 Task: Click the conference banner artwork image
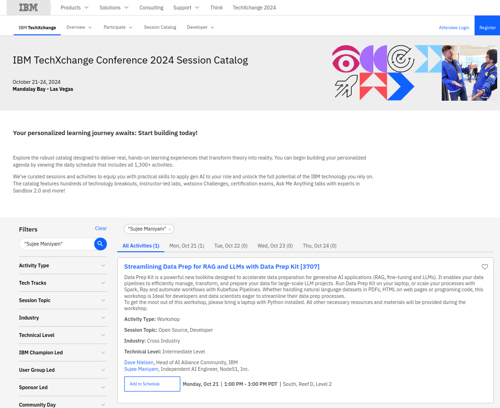coord(414,73)
